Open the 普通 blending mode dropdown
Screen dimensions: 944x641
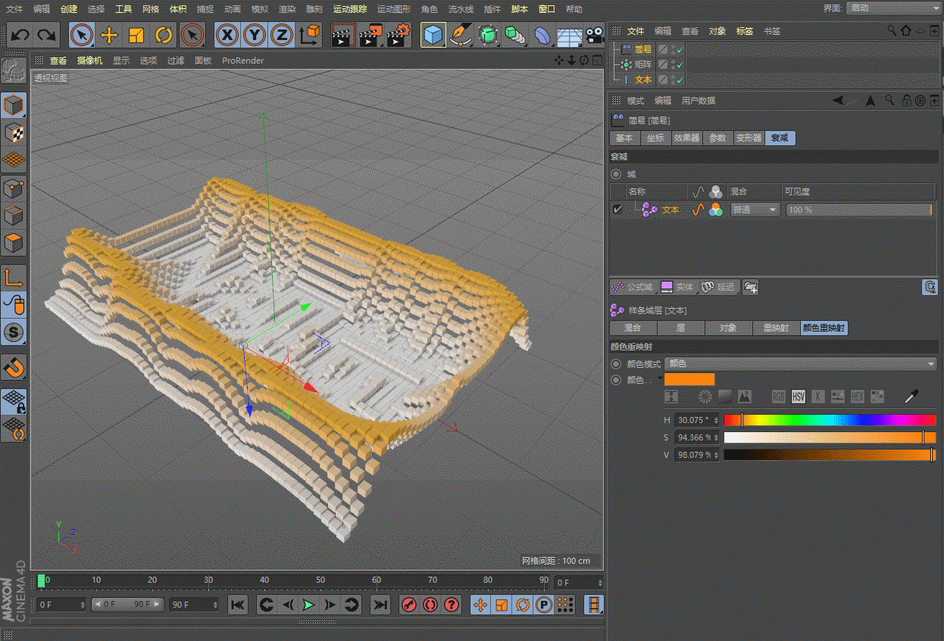coord(755,210)
